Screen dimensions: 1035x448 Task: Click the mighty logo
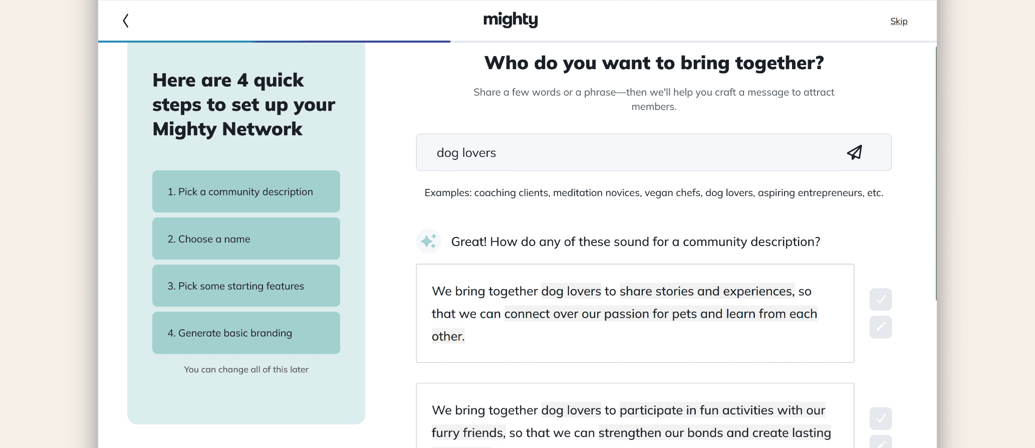pos(510,20)
